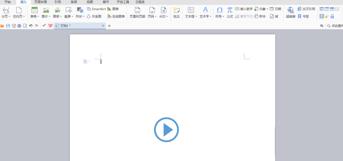Screen dimensions: 343x161
Task: Switch to the 开发工具 tab
Action: (123, 2)
